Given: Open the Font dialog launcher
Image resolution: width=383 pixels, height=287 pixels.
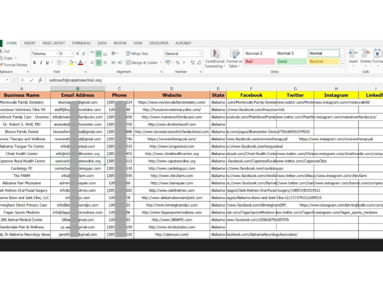Looking at the screenshot, I should click(x=85, y=72).
